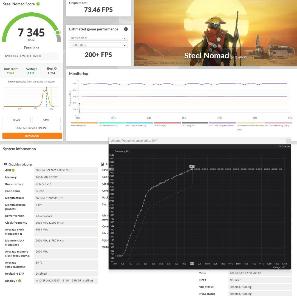Click the NVIDIA GeForce RTX 5070 Ti score field
The width and height of the screenshot is (297, 296).
pyautogui.click(x=32, y=56)
